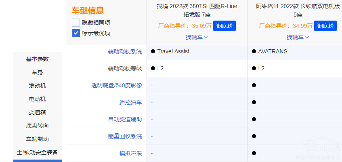Select 主/被动安全装备 sidebar item

38,152
